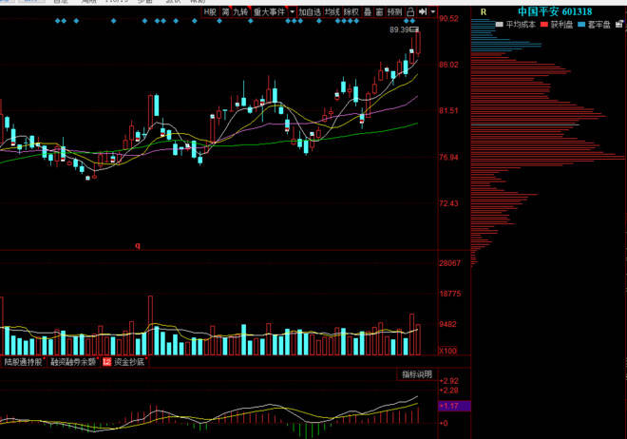Click the 叠 overlay icon

[368, 11]
